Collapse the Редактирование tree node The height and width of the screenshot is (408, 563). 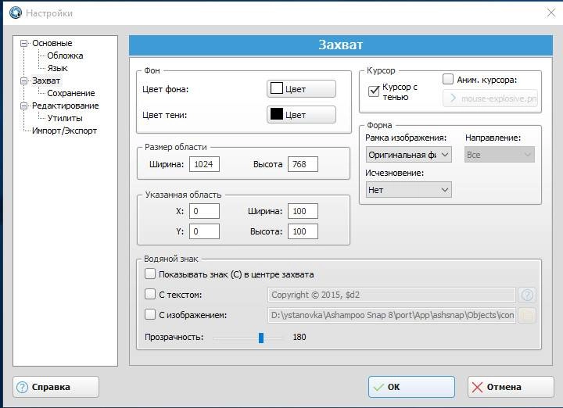tap(23, 106)
